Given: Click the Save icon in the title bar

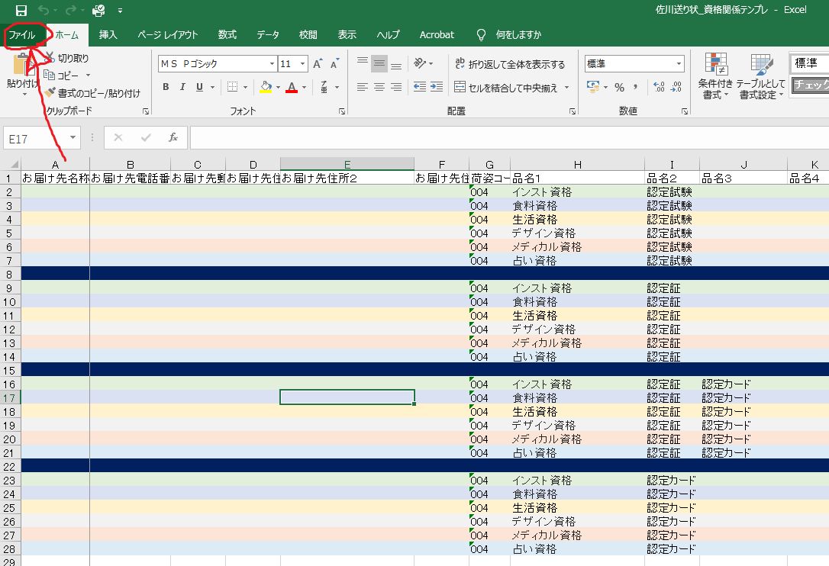Looking at the screenshot, I should tap(21, 11).
